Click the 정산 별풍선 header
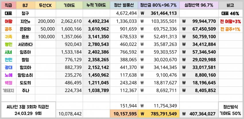 124,5
